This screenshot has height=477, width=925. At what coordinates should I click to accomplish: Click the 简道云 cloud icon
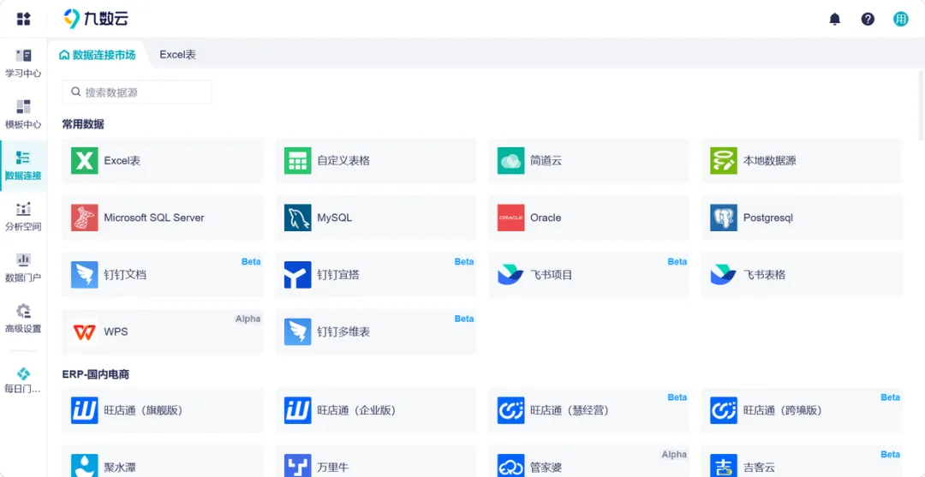pyautogui.click(x=510, y=160)
